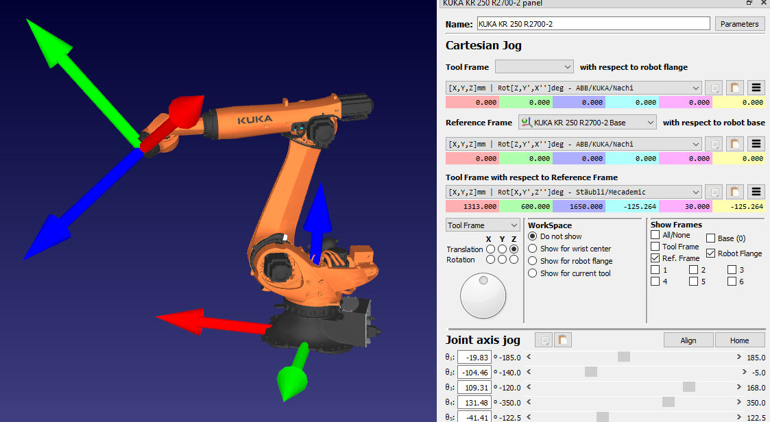Copy joint values in Joint axis jog
This screenshot has height=422, width=770.
[x=544, y=340]
